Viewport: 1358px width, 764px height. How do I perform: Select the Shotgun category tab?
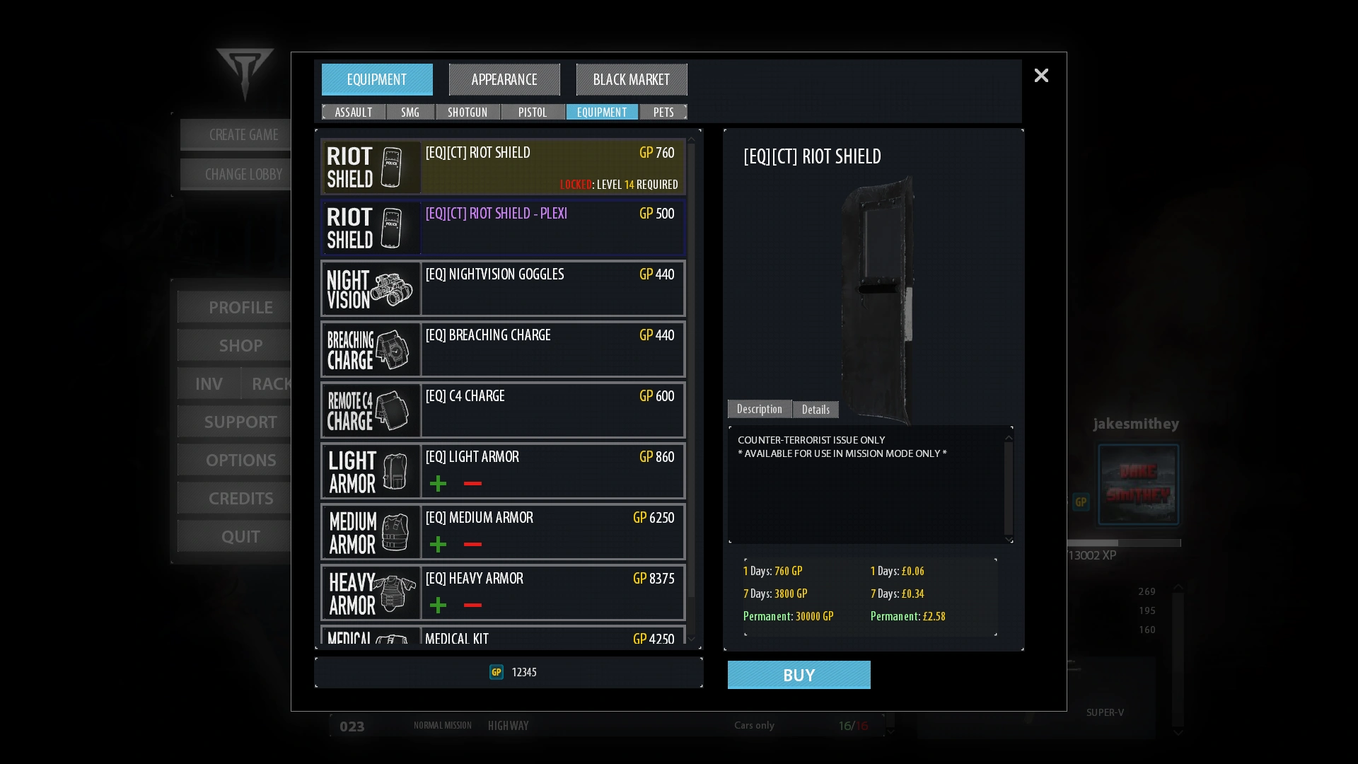[468, 112]
